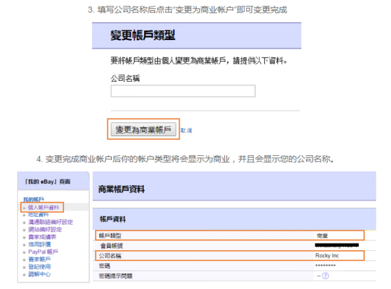Open 登記使用 sidebar link
391x289 pixels.
point(38,266)
